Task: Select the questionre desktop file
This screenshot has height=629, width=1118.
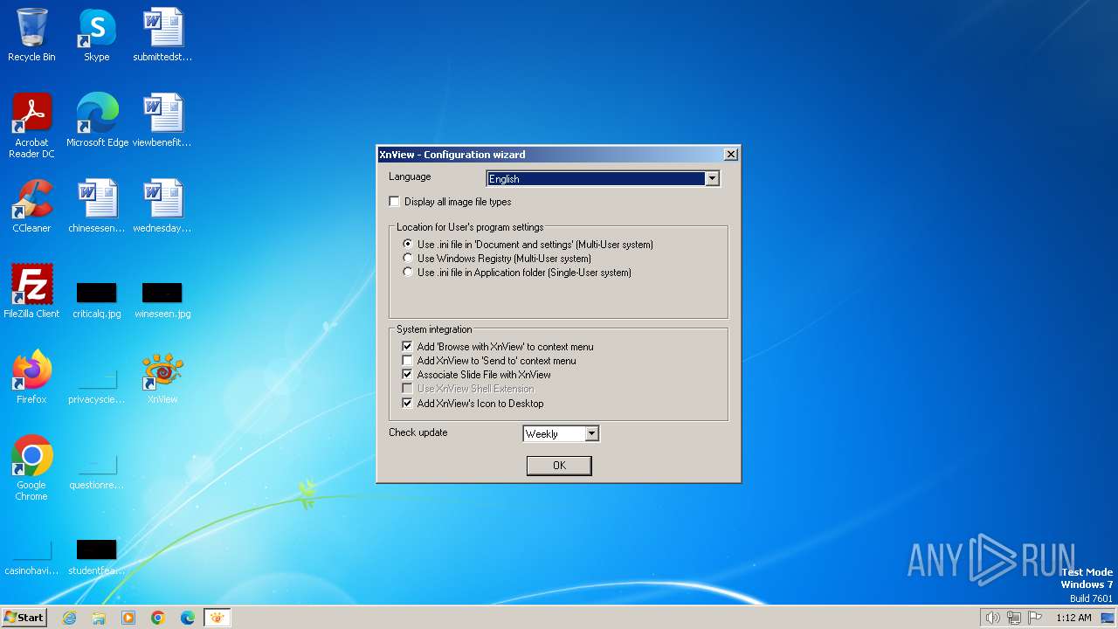Action: click(97, 471)
